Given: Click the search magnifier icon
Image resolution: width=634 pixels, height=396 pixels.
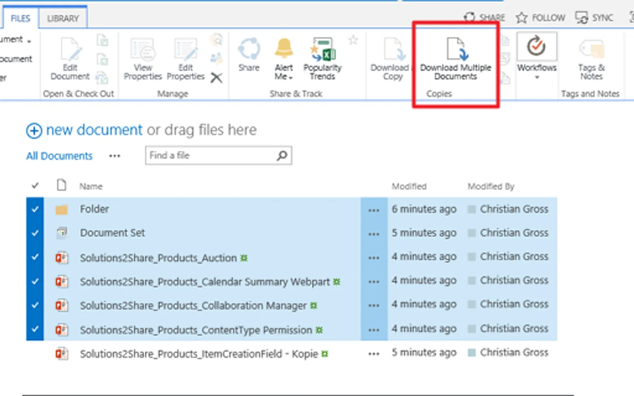Looking at the screenshot, I should point(282,156).
